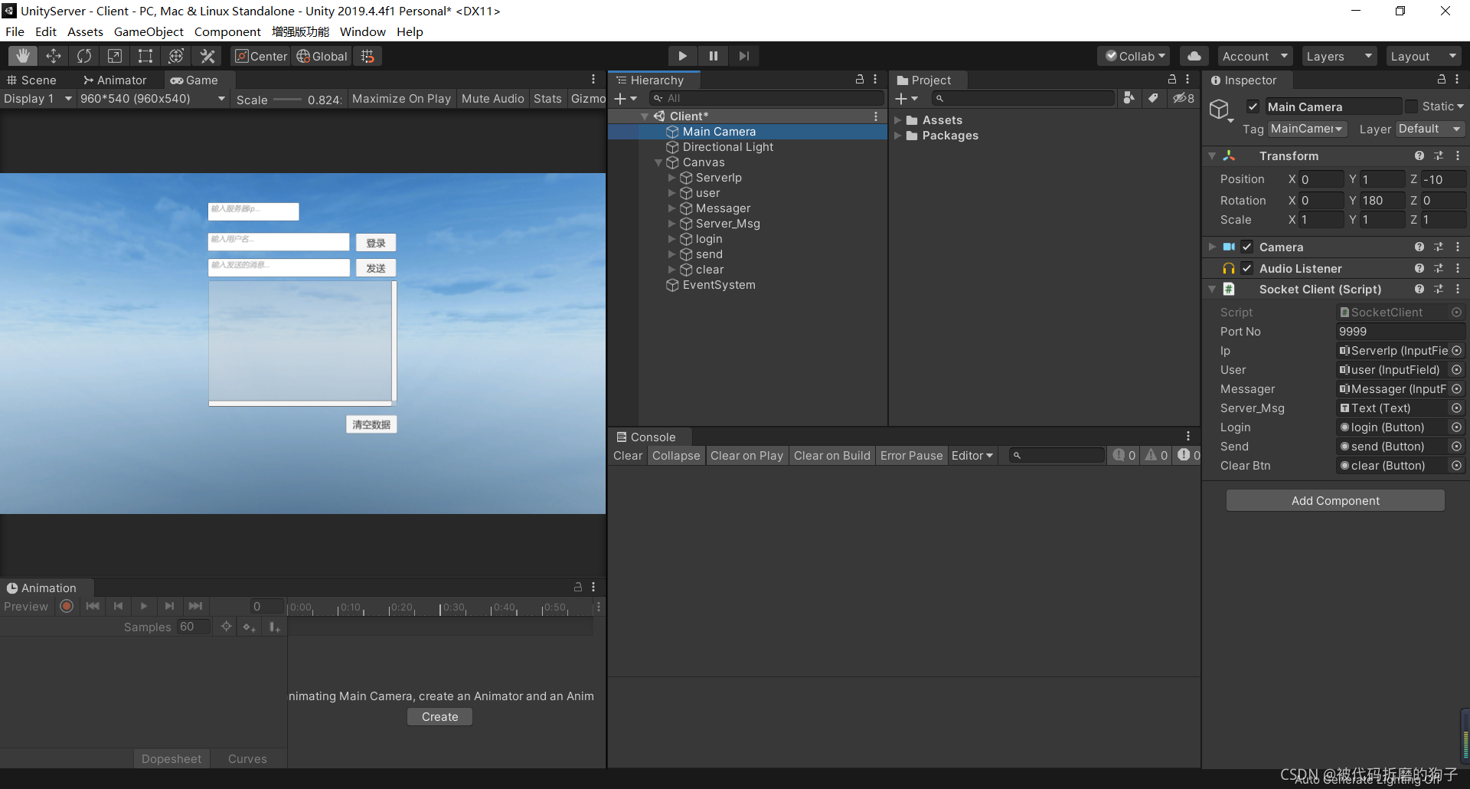Disable the Audio Listener component checkbox
Viewport: 1470px width, 789px height.
(1246, 268)
